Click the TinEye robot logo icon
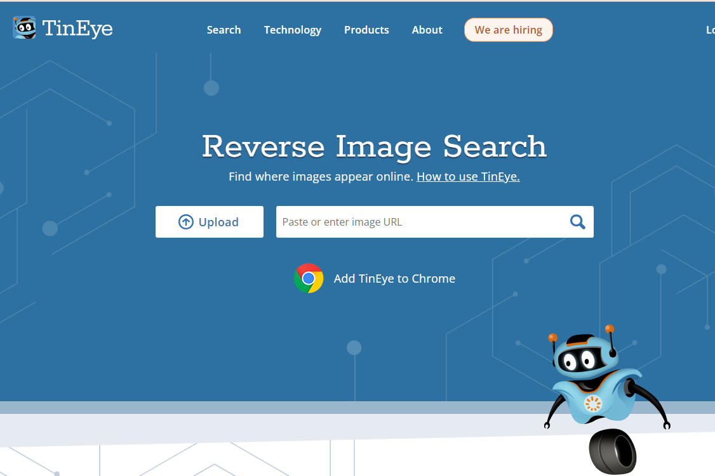Screen dimensions: 715x476 tap(25, 28)
